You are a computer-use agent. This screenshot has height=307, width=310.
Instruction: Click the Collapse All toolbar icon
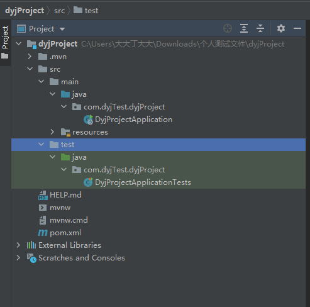[x=260, y=28]
